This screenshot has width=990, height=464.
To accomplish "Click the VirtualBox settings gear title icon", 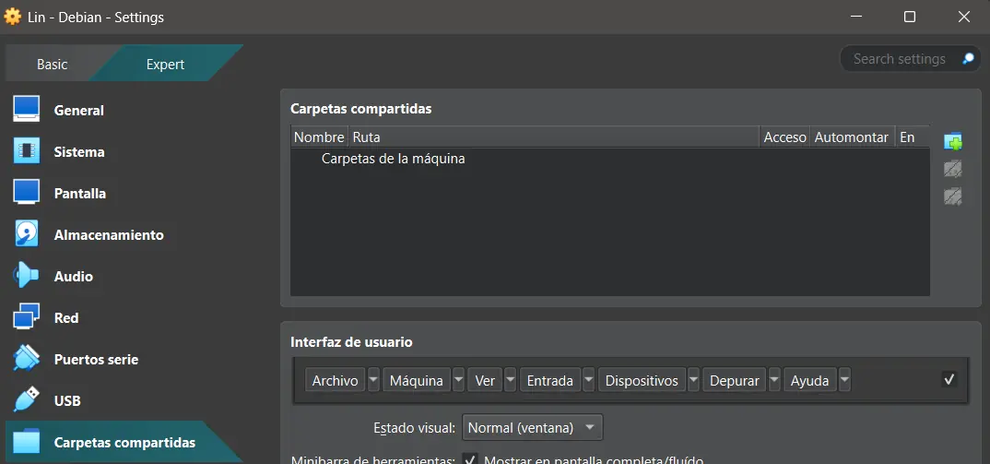I will pos(12,17).
